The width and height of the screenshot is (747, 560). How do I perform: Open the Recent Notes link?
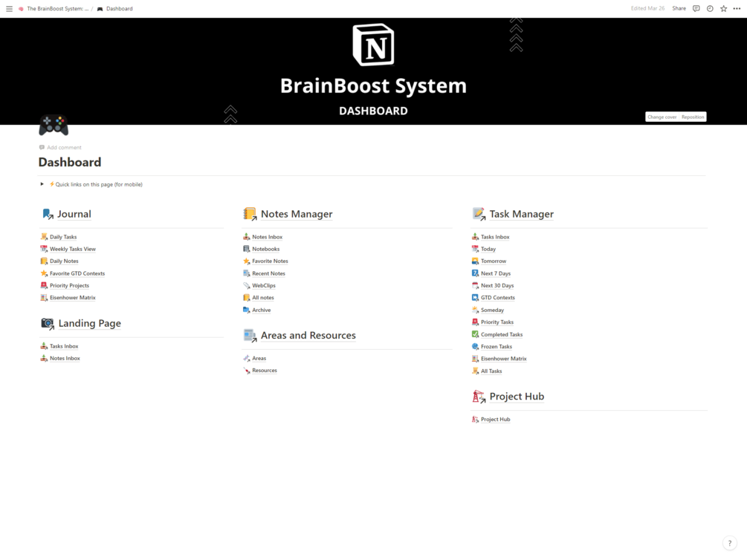point(268,273)
